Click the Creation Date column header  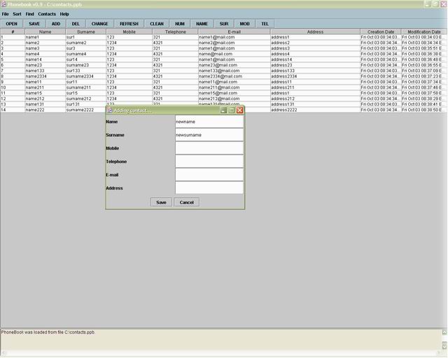click(x=381, y=31)
